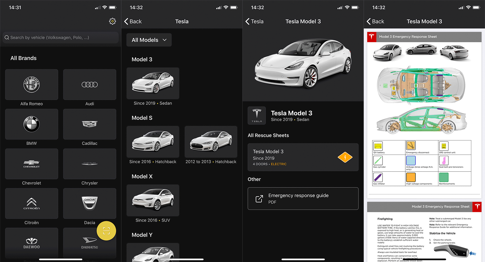Open Model 3 Since 2019 Sedan thumbnail

(x=153, y=83)
